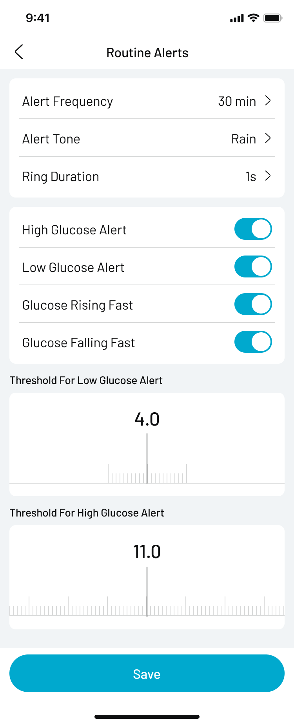Tap the Wi-Fi status icon
This screenshot has width=294, height=725.
click(x=254, y=18)
